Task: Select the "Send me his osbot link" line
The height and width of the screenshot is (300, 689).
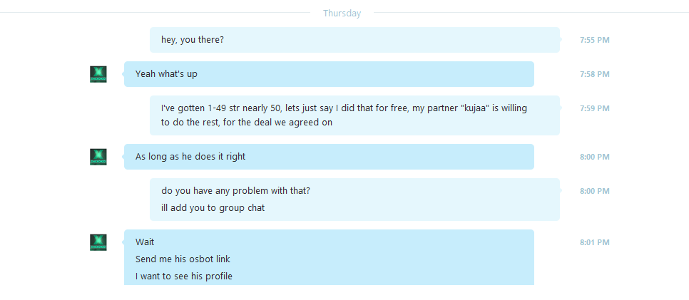Action: (x=183, y=259)
